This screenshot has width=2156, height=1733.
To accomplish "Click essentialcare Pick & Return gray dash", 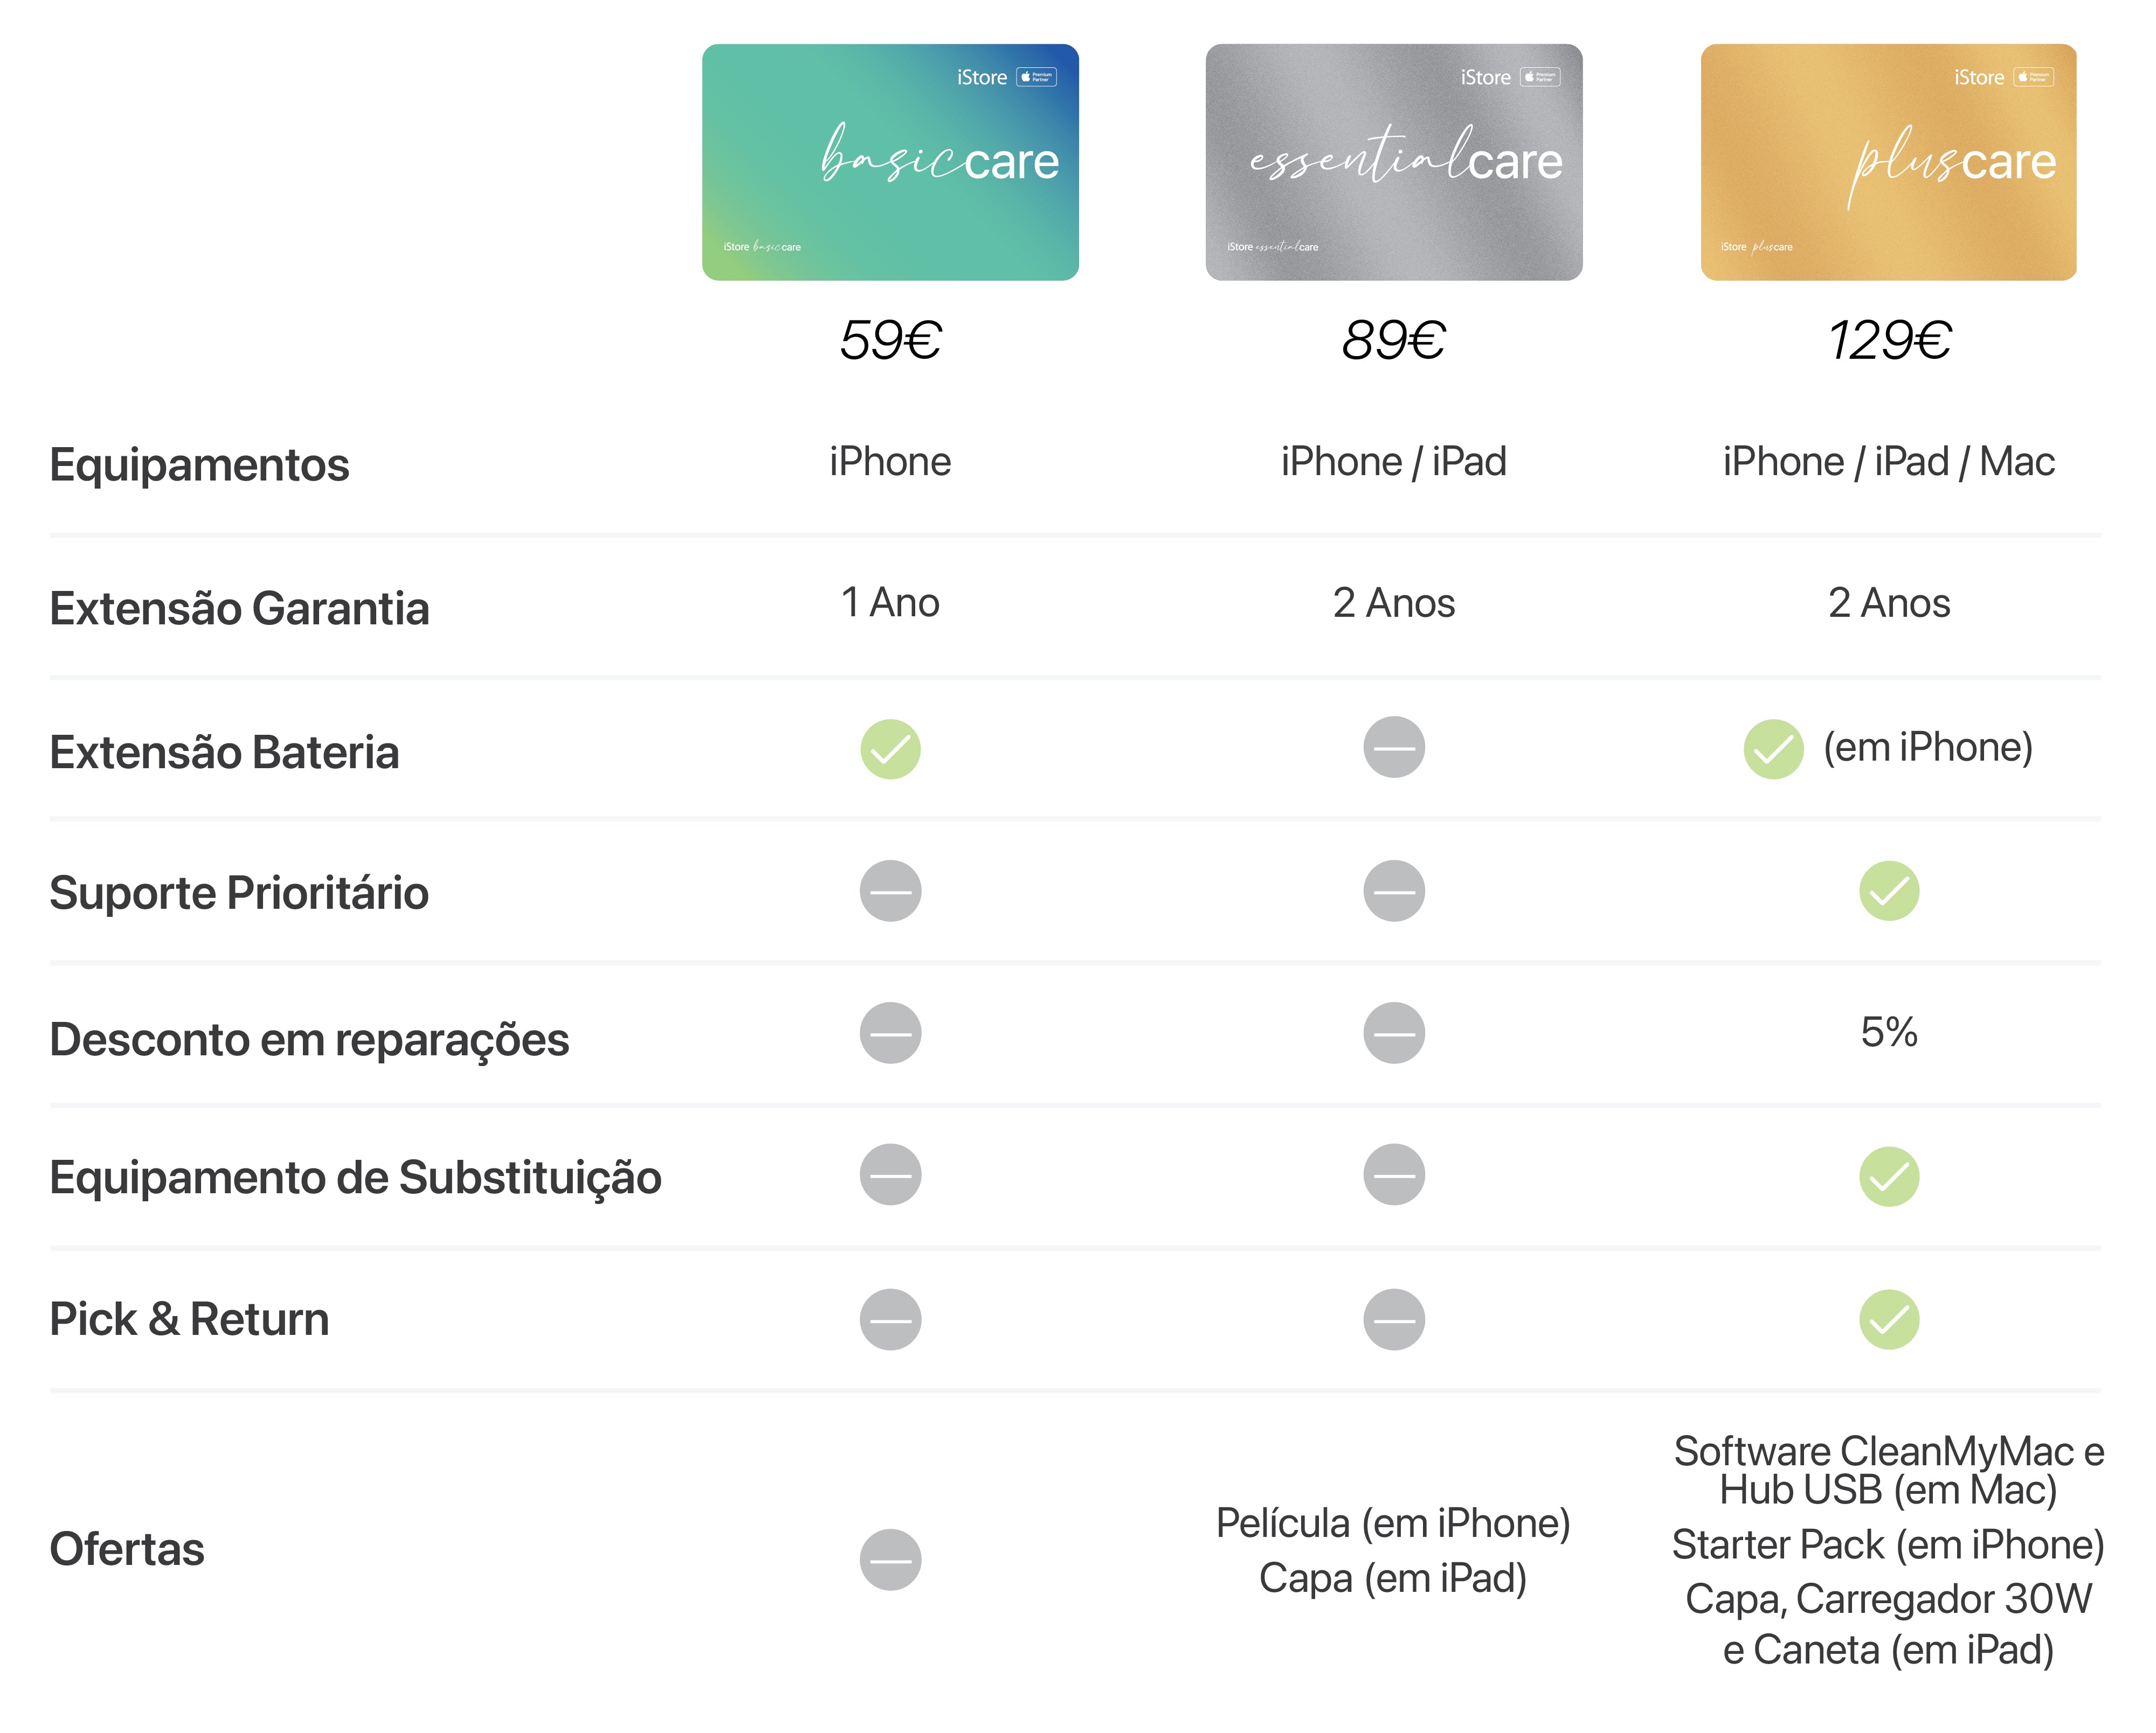I will click(1394, 1319).
